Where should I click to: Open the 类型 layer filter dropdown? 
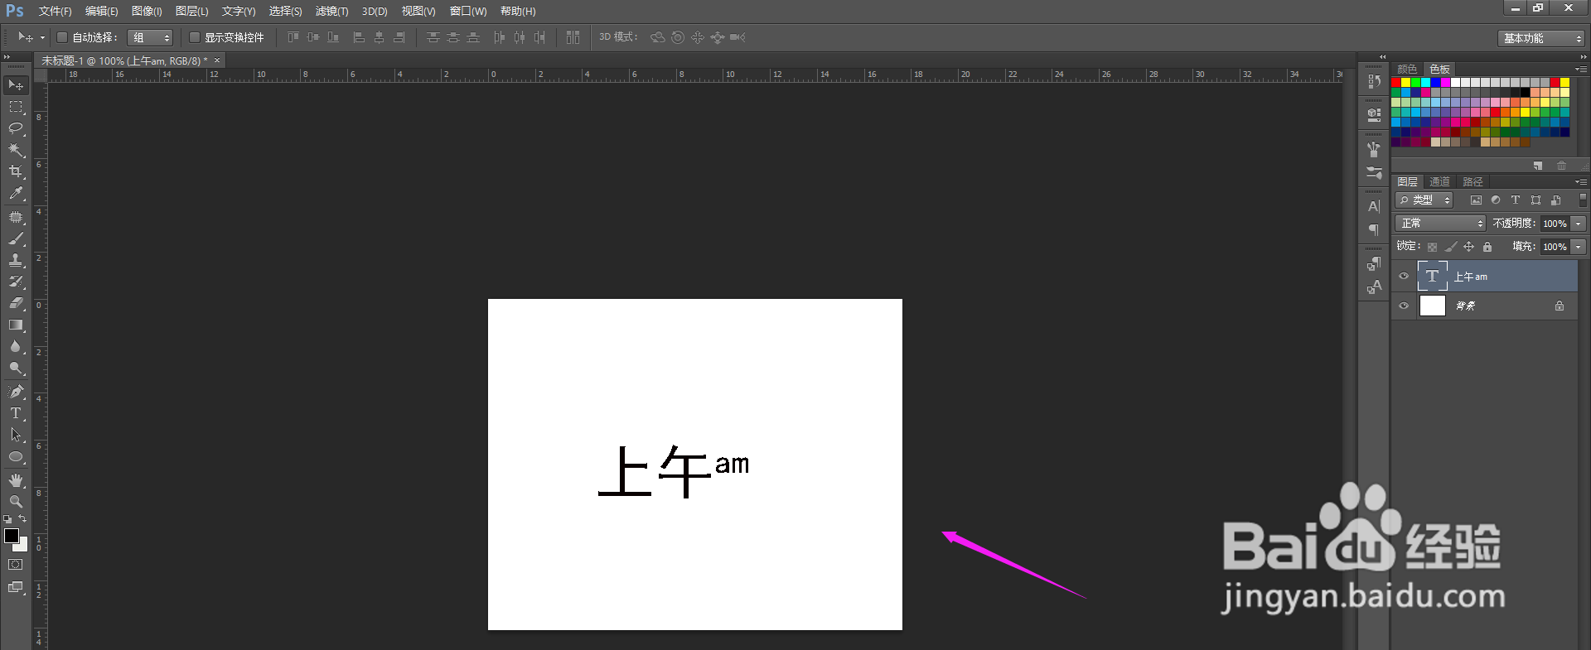click(x=1424, y=200)
